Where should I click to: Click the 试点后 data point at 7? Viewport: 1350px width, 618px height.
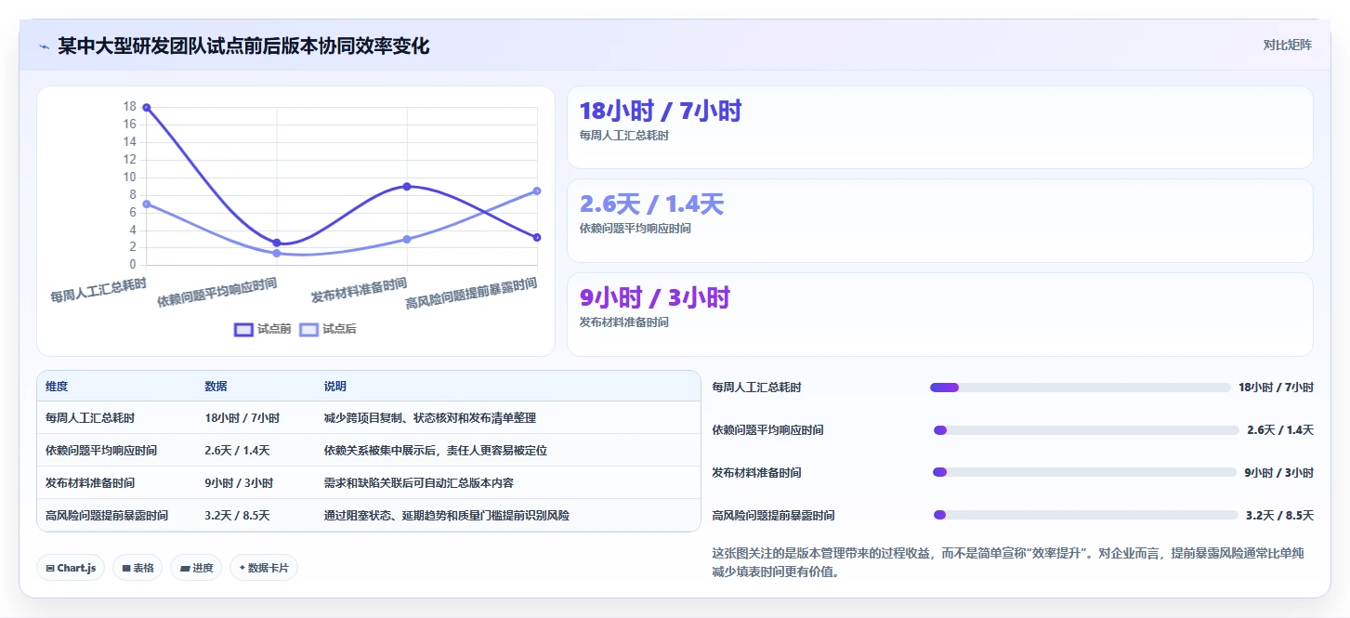click(147, 204)
